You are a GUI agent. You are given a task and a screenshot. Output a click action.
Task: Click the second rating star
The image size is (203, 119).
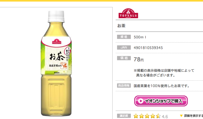[142, 116]
